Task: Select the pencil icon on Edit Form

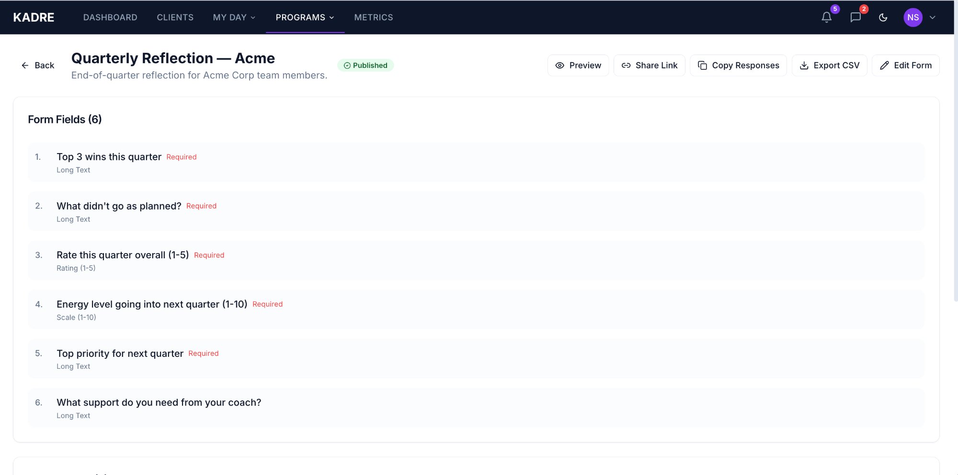Action: [x=884, y=65]
